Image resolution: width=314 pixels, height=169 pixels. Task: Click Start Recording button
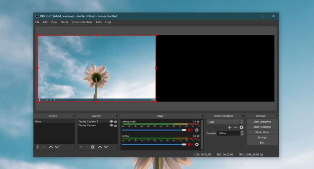262,127
